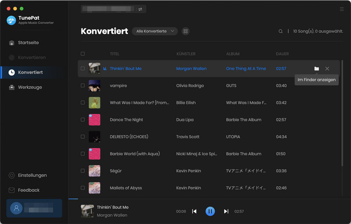This screenshot has width=351, height=224.
Task: Check the What Was I Made For? checkbox
Action: click(x=82, y=103)
